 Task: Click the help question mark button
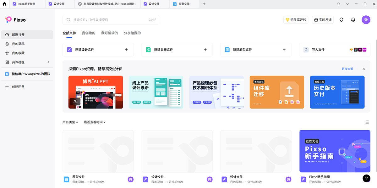click(366, 178)
